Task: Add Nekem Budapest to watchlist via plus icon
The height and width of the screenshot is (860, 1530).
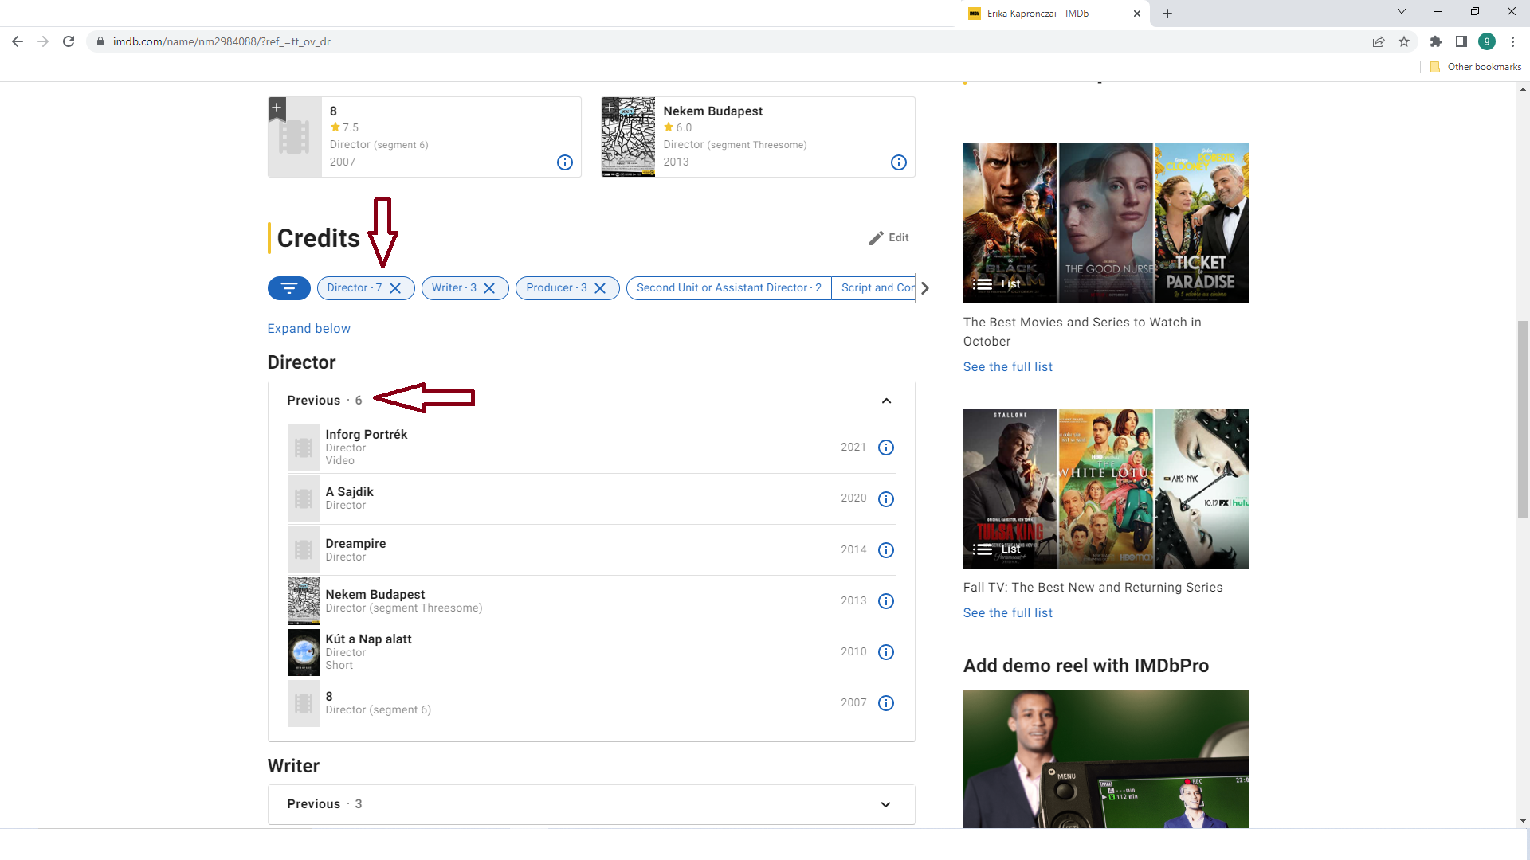Action: (610, 107)
